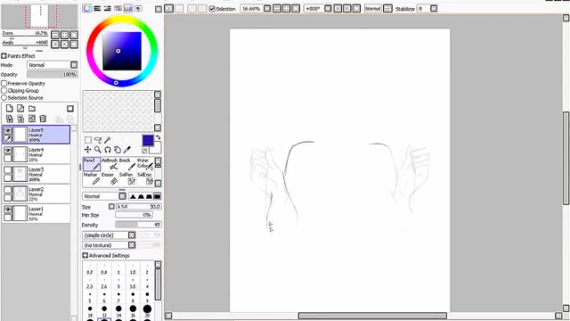Choose the Marker tool
Viewport: 570px width, 321px height.
coord(92,178)
